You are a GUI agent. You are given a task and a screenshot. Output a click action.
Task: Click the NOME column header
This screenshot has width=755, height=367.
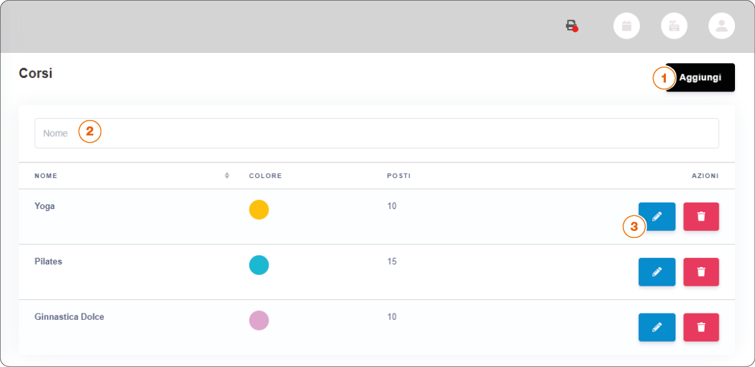46,175
